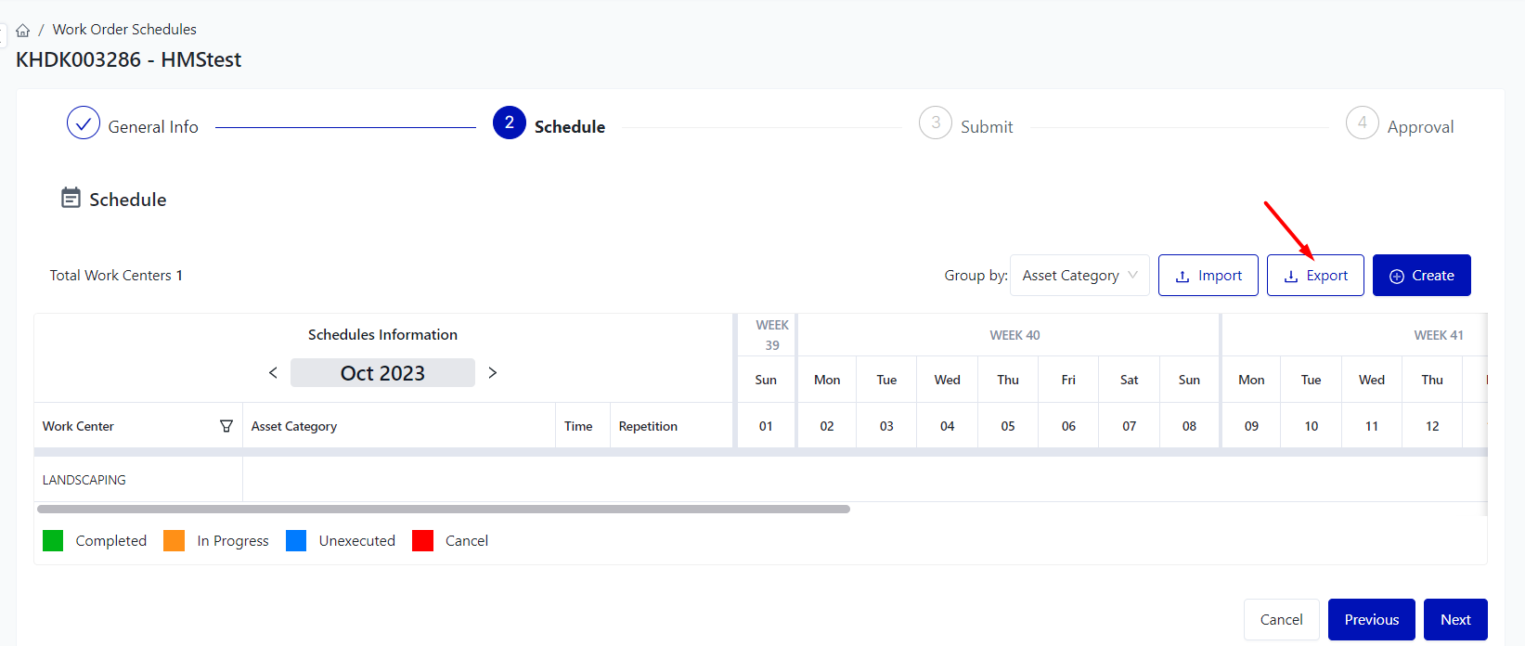Click the horizontal schedule scrollbar
Image resolution: width=1525 pixels, height=646 pixels.
click(443, 509)
